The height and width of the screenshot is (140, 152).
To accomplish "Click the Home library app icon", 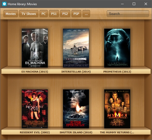I will point(4,4).
